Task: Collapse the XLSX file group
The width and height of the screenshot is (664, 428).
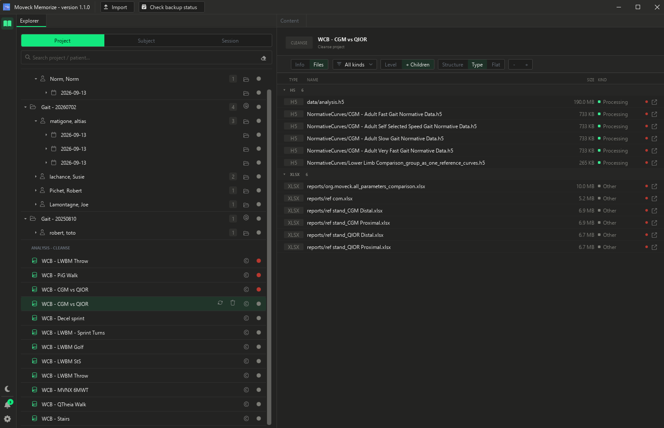Action: (284, 174)
